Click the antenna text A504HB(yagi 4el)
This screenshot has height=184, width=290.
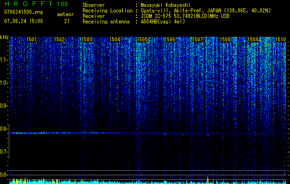click(x=163, y=22)
